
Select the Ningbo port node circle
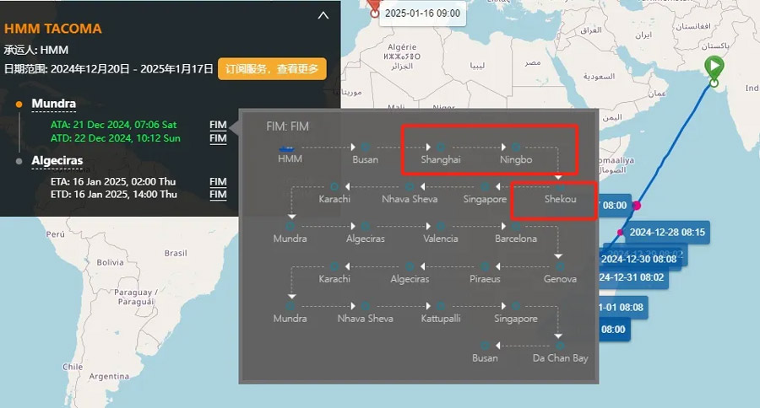click(x=516, y=148)
